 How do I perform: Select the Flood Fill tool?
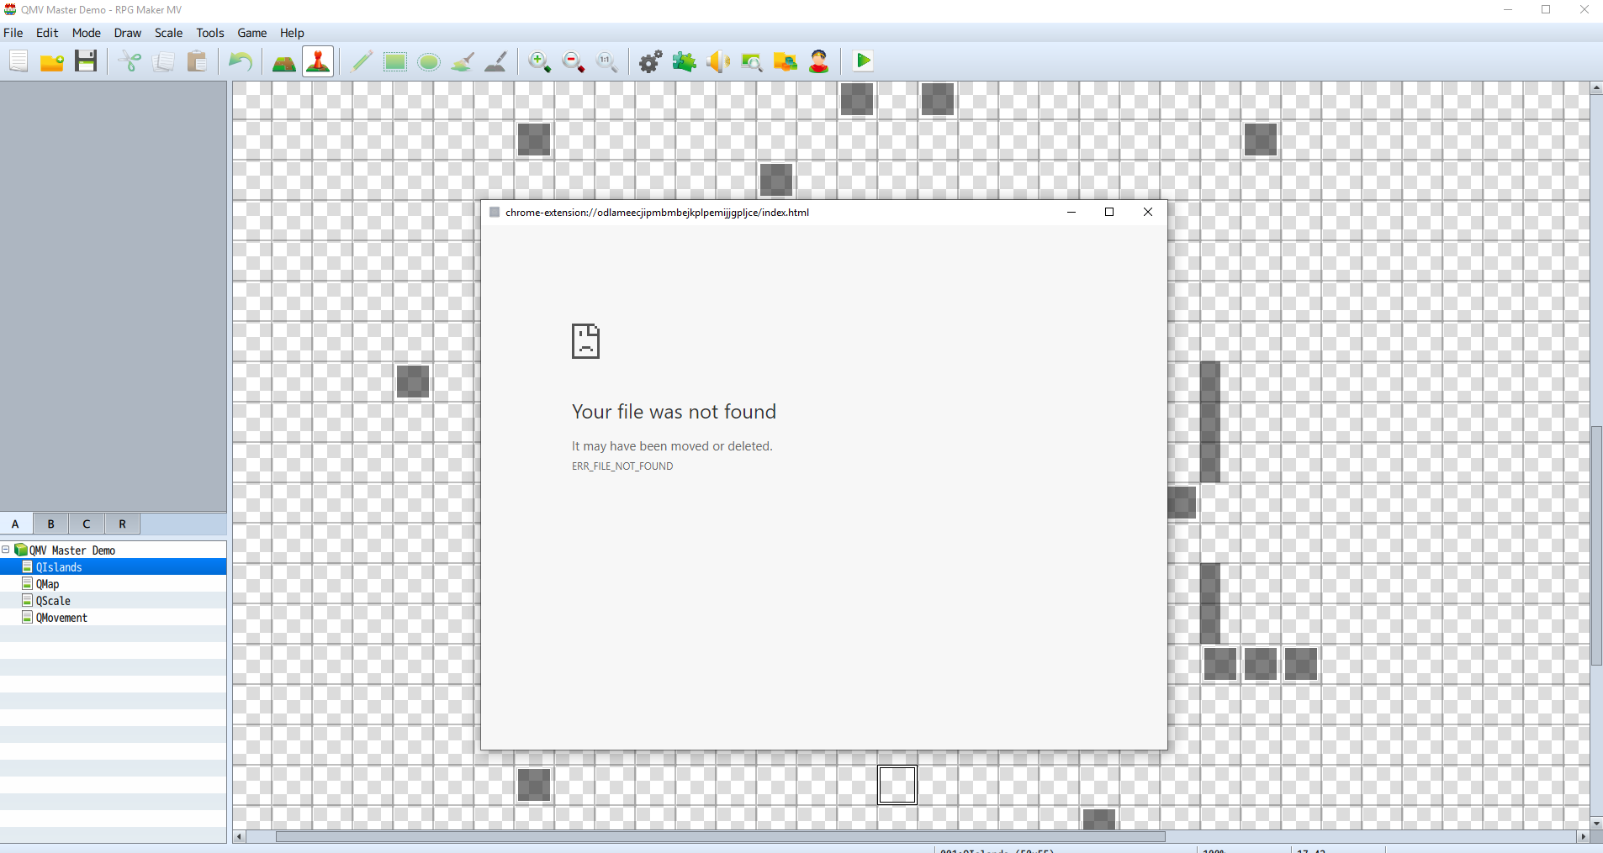coord(463,61)
